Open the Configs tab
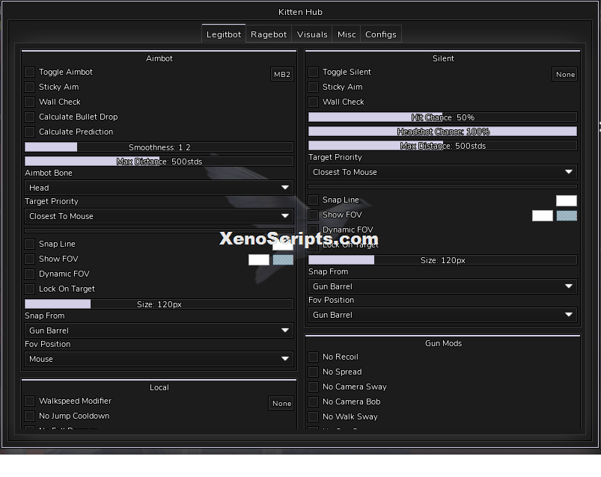The image size is (601, 477). coord(381,34)
